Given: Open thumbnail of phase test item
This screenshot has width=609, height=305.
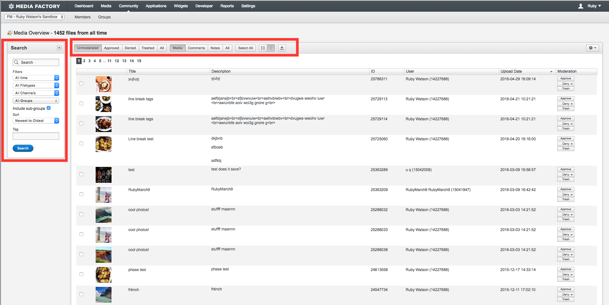Looking at the screenshot, I should 104,275.
